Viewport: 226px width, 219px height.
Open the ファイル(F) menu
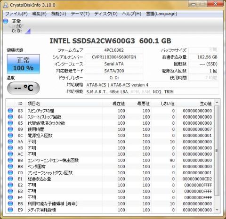(x=16, y=14)
